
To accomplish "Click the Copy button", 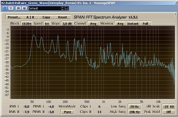I will pos(46,17).
